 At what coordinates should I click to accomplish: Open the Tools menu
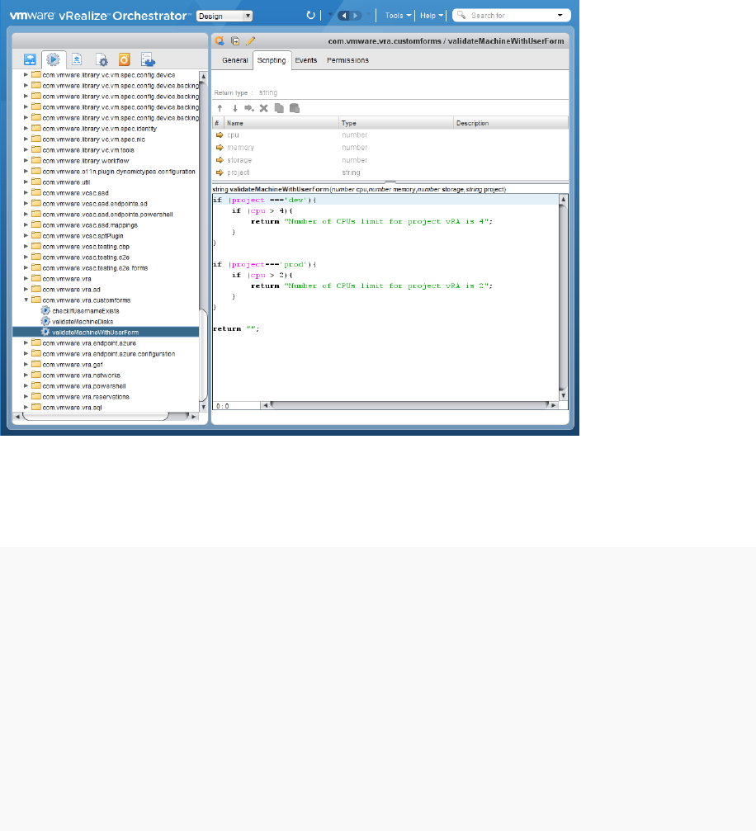click(x=398, y=16)
